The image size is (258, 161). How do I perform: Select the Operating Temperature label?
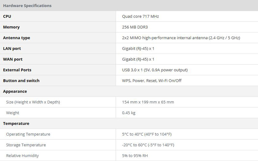[x=28, y=134]
